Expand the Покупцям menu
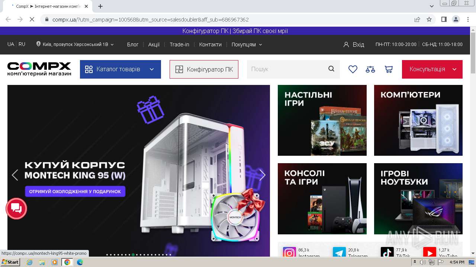The height and width of the screenshot is (267, 476). pos(247,44)
